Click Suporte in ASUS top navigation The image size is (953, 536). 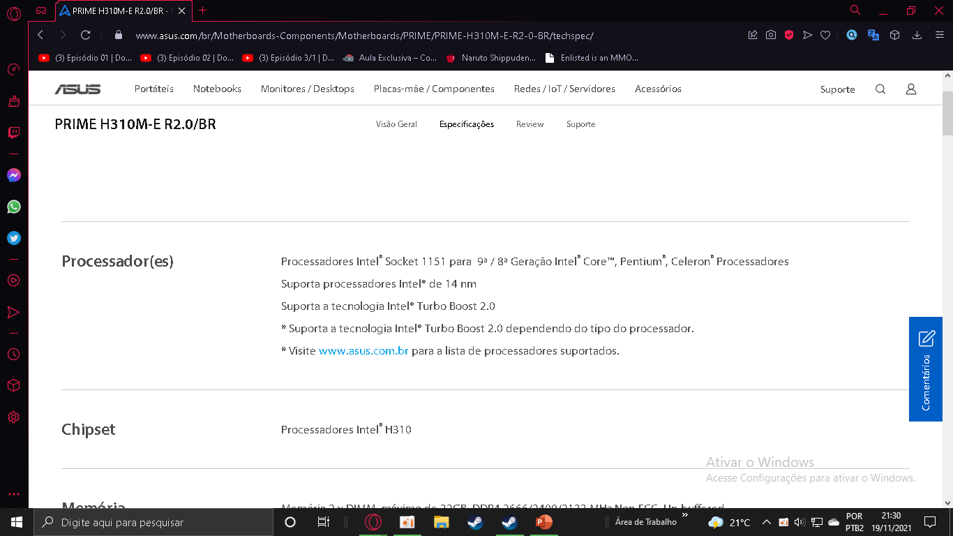tap(837, 89)
